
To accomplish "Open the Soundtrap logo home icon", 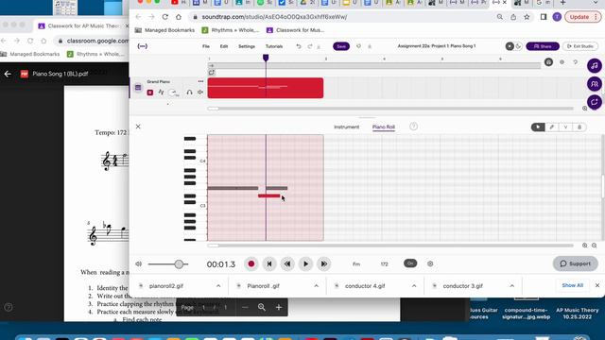I will 143,46.
